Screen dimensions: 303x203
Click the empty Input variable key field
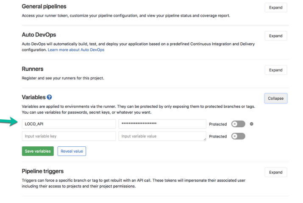(x=69, y=136)
